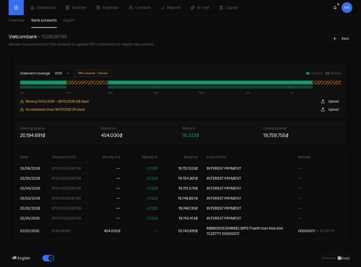Image resolution: width=361 pixels, height=267 pixels.
Task: Open the 2026 year dropdown
Action: coord(62,73)
